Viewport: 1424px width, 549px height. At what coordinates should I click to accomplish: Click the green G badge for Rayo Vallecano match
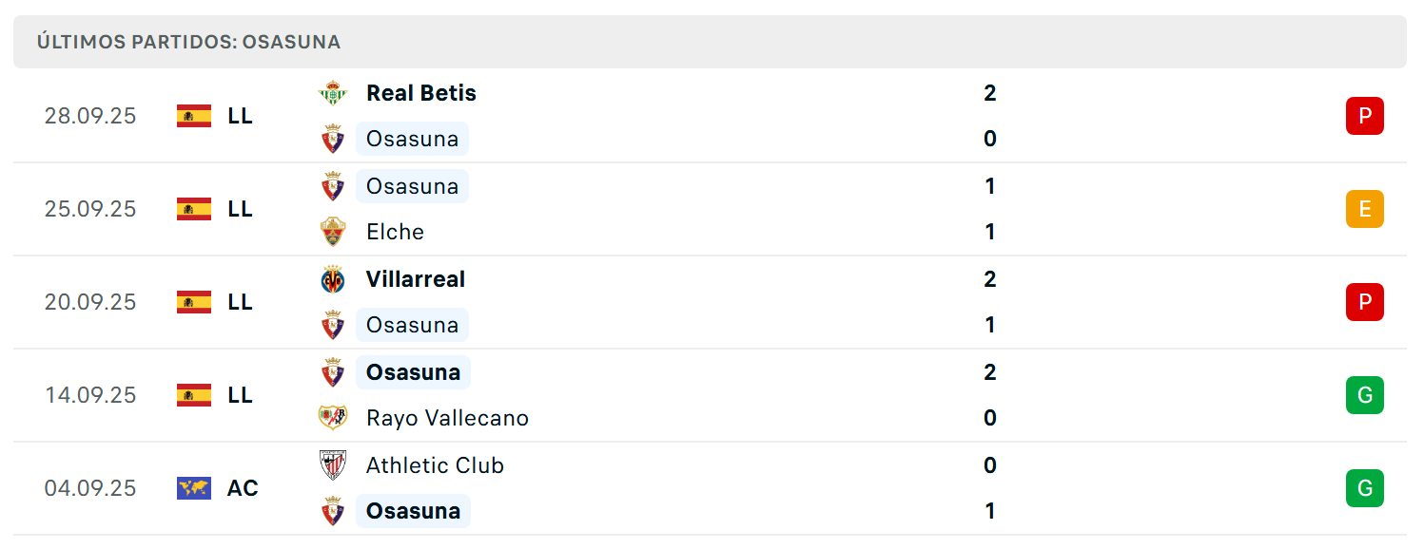tap(1365, 395)
